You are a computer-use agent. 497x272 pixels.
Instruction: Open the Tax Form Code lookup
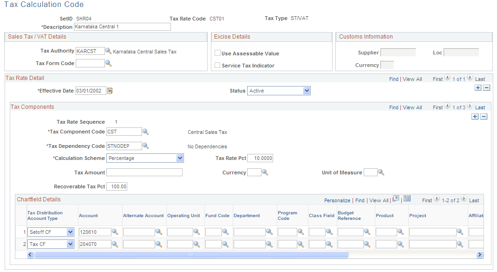108,63
